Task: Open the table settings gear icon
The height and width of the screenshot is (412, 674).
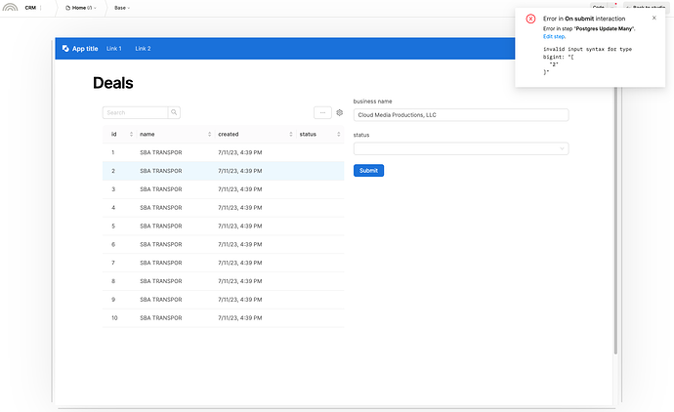Action: (340, 113)
